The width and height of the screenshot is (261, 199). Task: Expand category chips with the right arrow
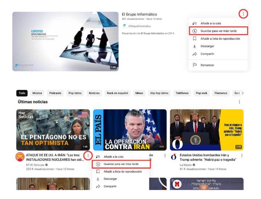(243, 93)
